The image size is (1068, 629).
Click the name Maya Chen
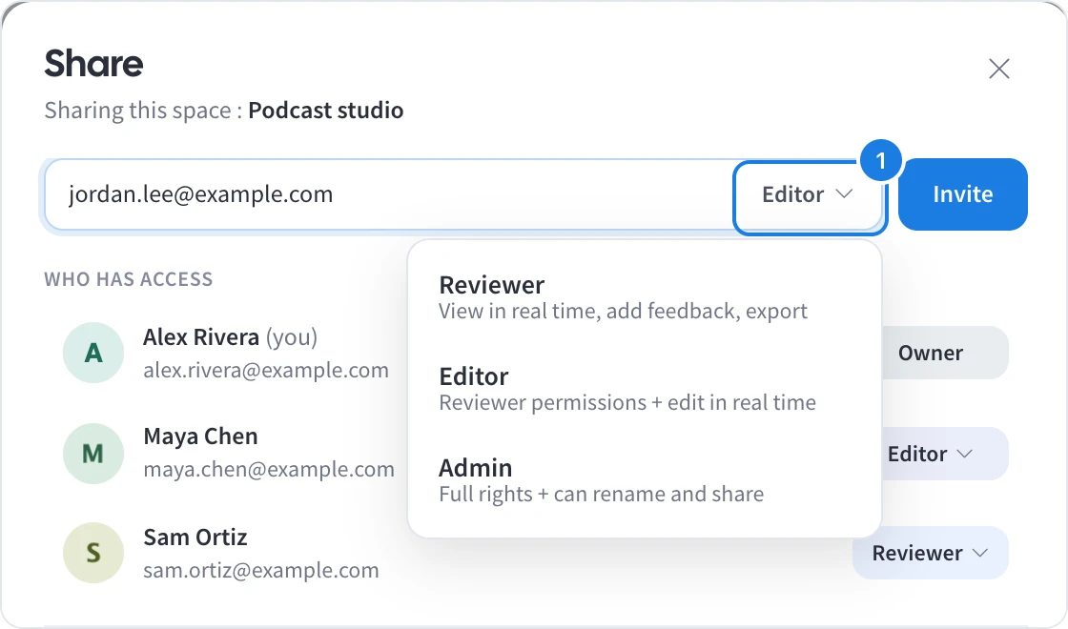[200, 436]
